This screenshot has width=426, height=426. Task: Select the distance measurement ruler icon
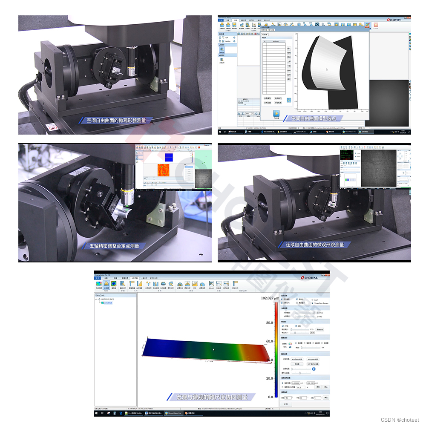click(x=132, y=284)
